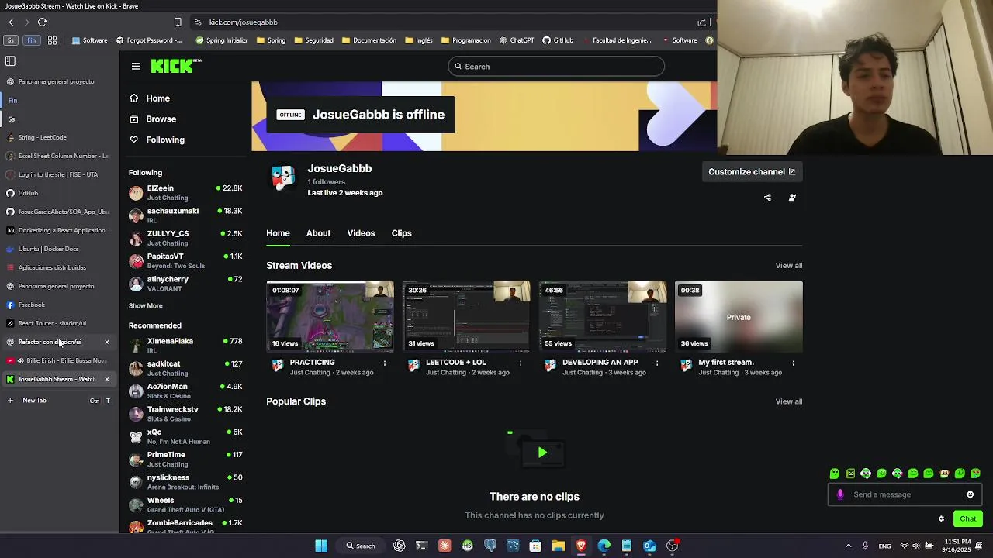Select the Home channel tab
This screenshot has width=993, height=558.
point(278,233)
